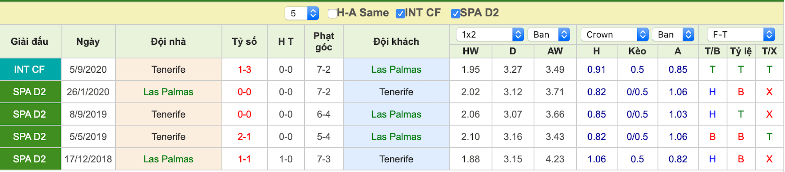The height and width of the screenshot is (172, 785).
Task: Enable the H-A Same checkbox
Action: coord(332,13)
